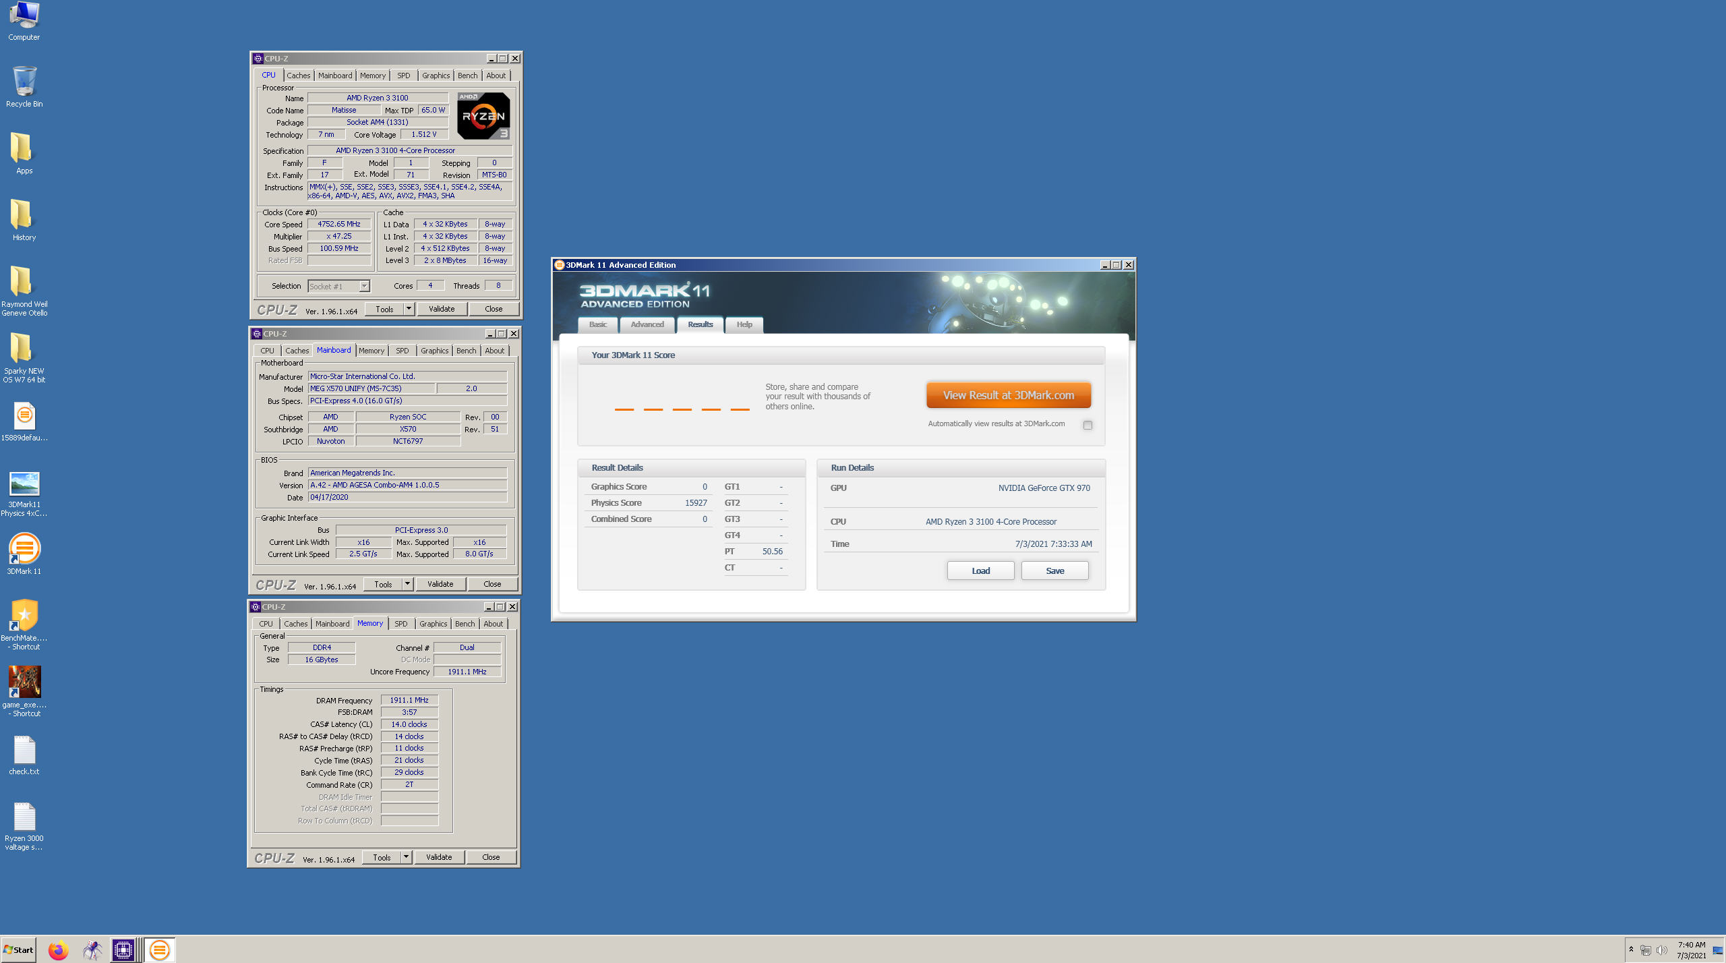Viewport: 1726px width, 963px height.
Task: Open Raymond Weil Geneve Otello folder
Action: [x=24, y=291]
